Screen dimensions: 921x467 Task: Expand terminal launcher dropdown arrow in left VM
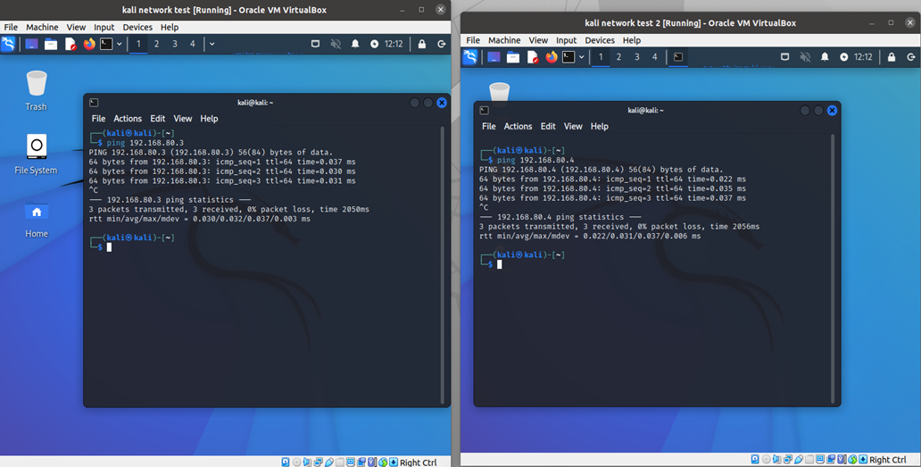pyautogui.click(x=120, y=44)
